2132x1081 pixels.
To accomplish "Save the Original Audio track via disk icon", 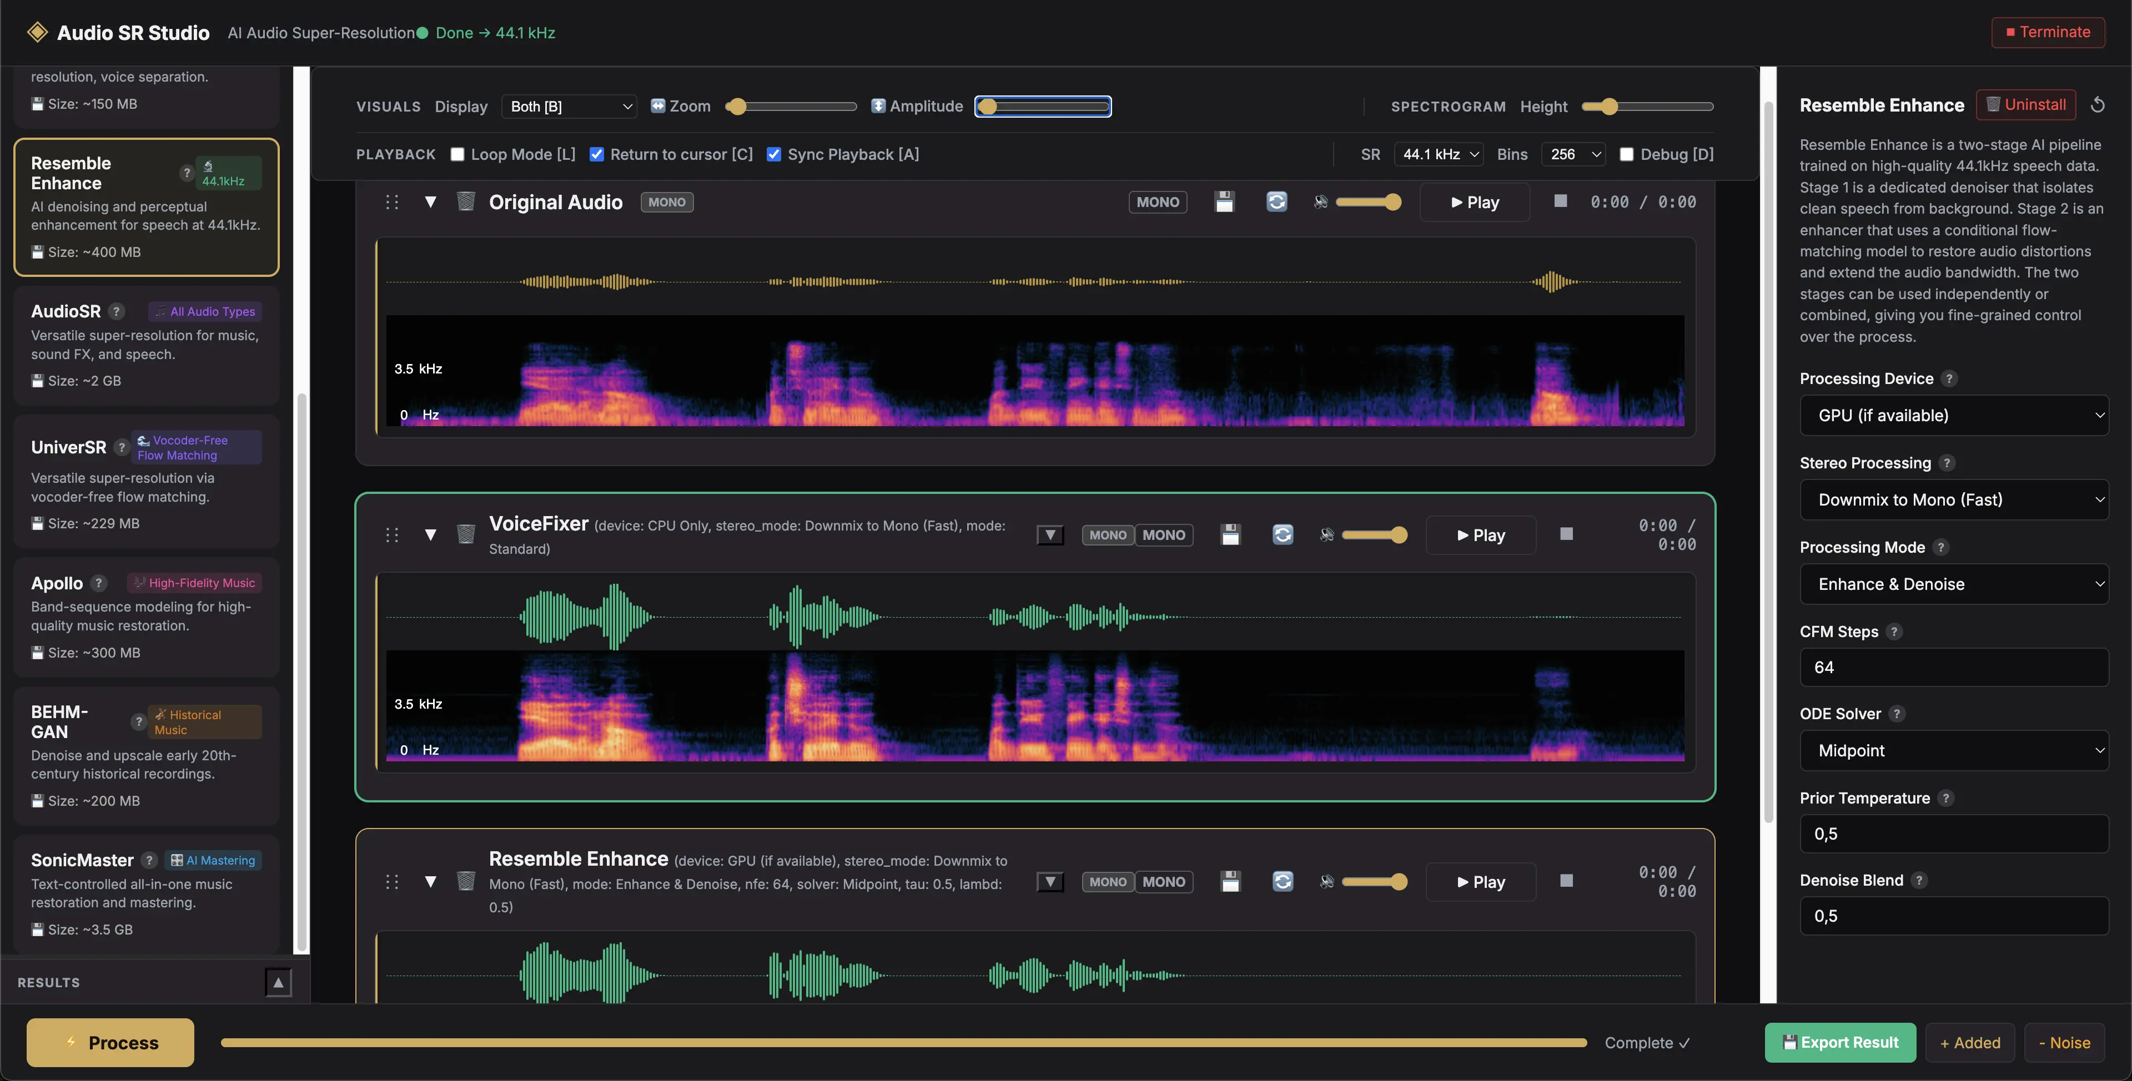I will (x=1224, y=202).
